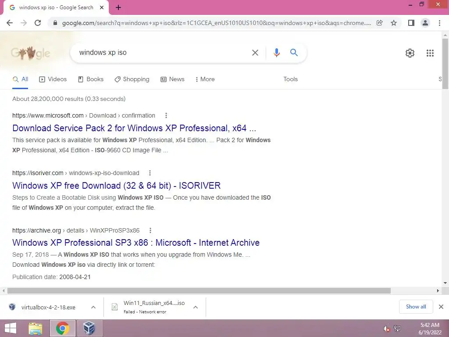Open the More search filters dropdown
Viewport: 449px width, 337px height.
click(205, 79)
